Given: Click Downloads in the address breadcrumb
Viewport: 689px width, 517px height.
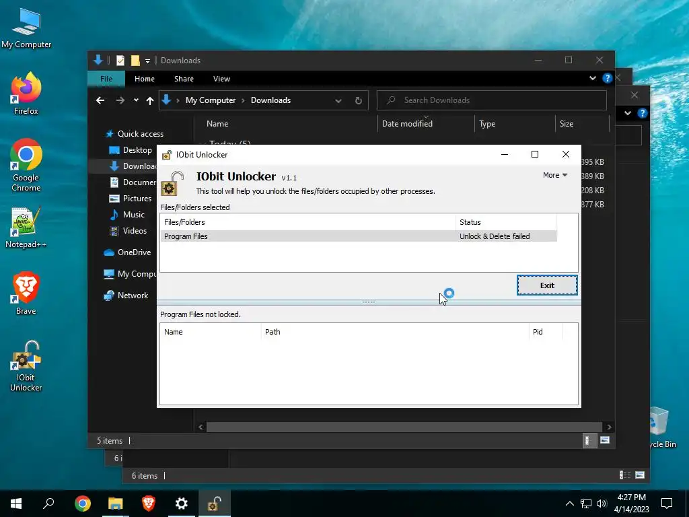Looking at the screenshot, I should 270,100.
